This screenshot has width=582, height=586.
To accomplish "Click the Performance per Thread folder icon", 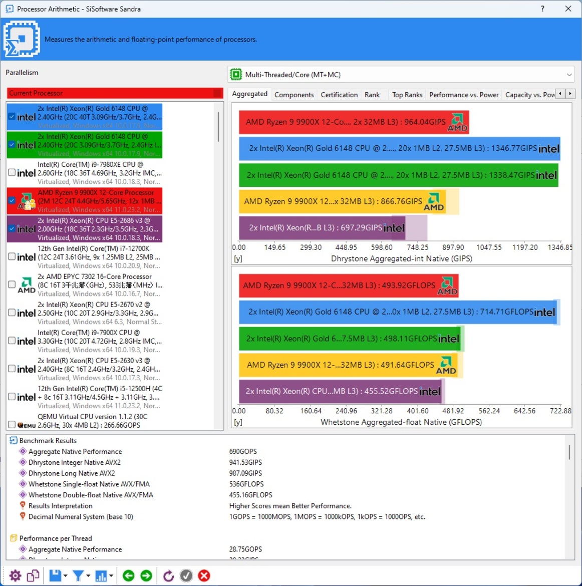I will [x=13, y=538].
